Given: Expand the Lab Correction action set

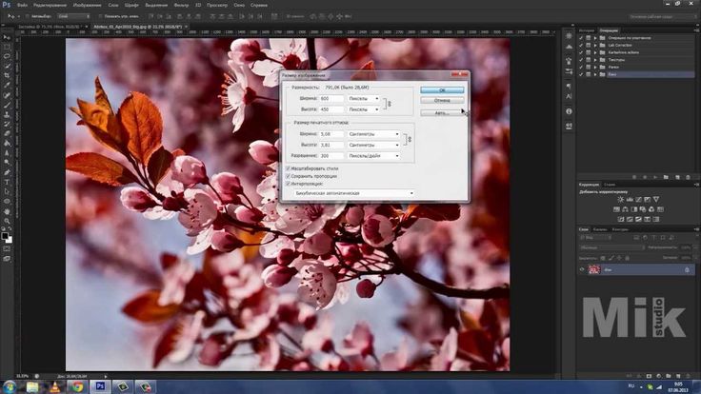Looking at the screenshot, I should (x=595, y=45).
